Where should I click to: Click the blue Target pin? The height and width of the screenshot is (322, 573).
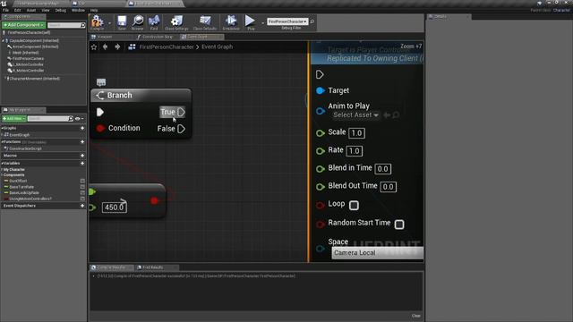tap(321, 90)
